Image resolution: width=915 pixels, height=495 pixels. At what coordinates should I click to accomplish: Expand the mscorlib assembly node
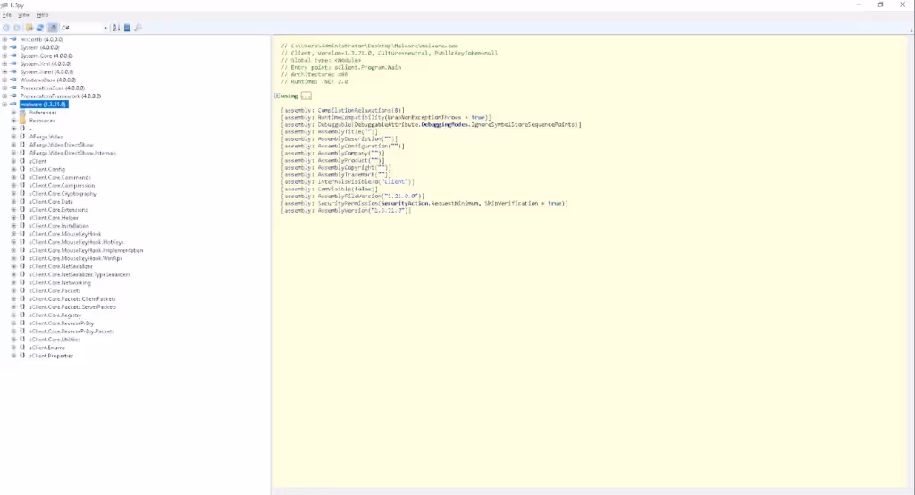click(4, 39)
